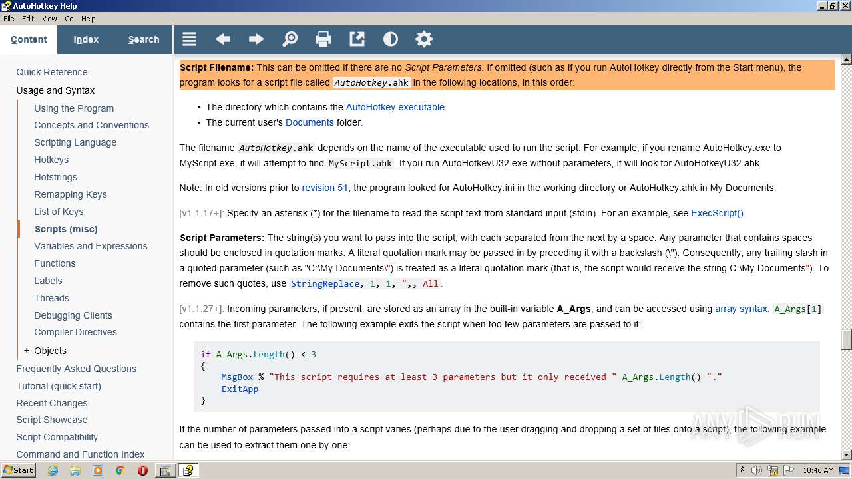Viewport: 852px width, 479px height.
Task: Open Variables and Expressions topic
Action: point(91,246)
